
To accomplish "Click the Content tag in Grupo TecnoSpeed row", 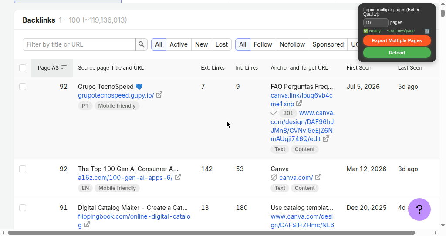I will [x=304, y=149].
